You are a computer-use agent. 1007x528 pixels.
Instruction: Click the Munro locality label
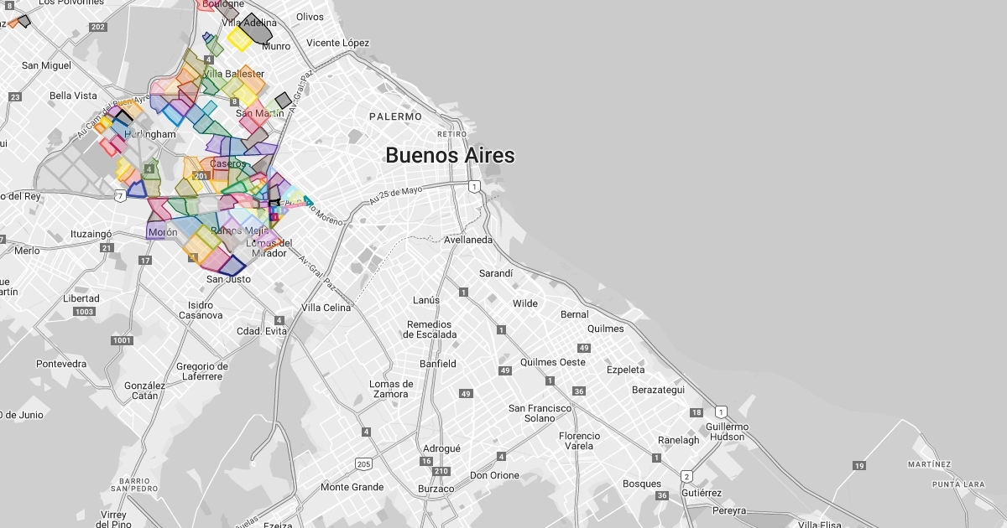click(x=276, y=47)
